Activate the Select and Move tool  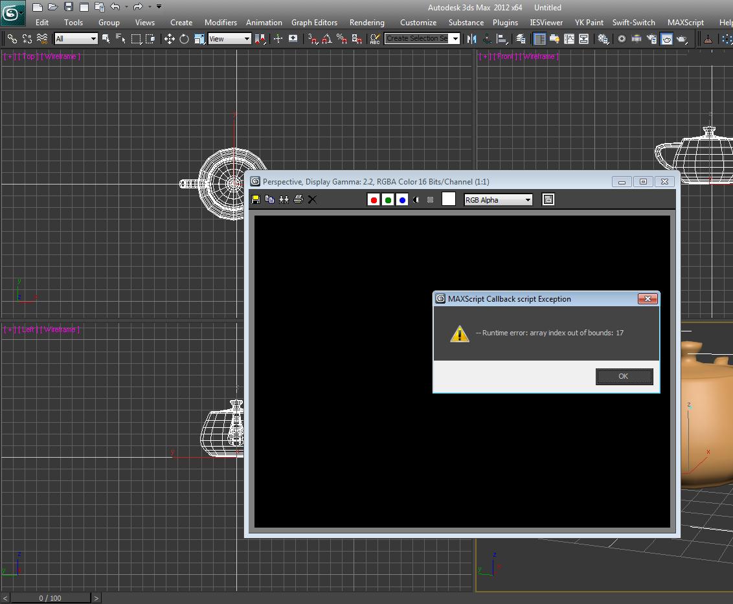click(170, 39)
